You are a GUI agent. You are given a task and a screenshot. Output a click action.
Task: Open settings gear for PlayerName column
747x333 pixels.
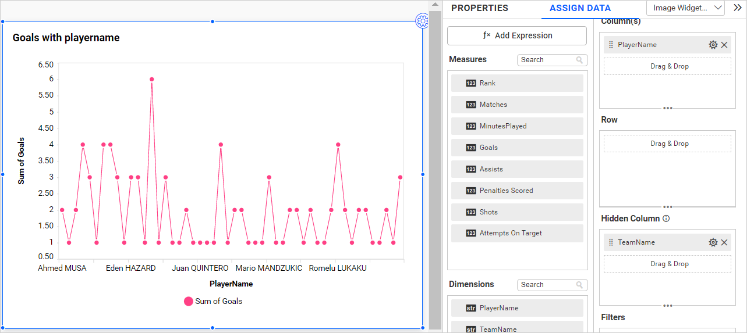[713, 45]
